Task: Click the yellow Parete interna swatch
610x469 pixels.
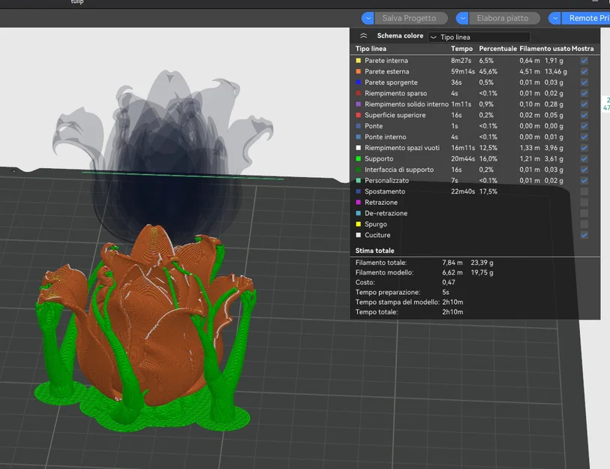Action: point(359,61)
